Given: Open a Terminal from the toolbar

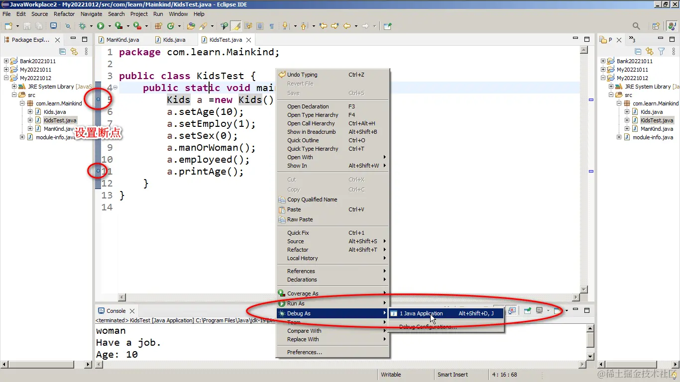Looking at the screenshot, I should (x=53, y=26).
